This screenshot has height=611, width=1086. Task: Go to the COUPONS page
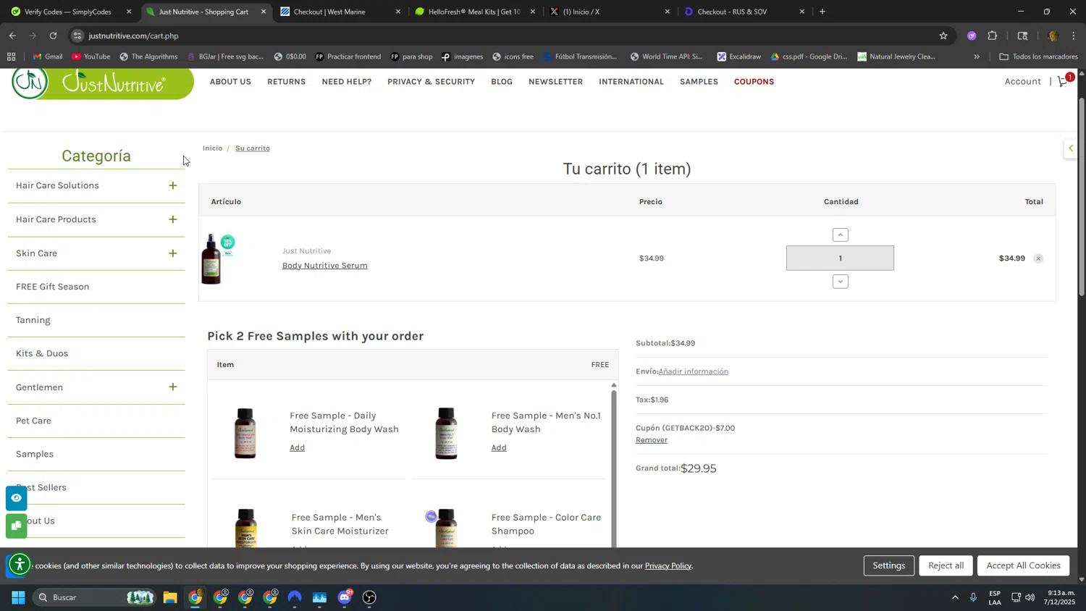click(x=754, y=82)
